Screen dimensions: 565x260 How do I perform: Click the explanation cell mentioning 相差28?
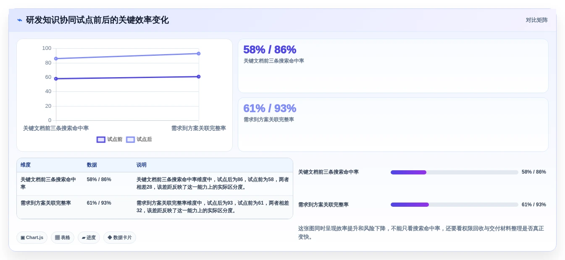coord(213,183)
